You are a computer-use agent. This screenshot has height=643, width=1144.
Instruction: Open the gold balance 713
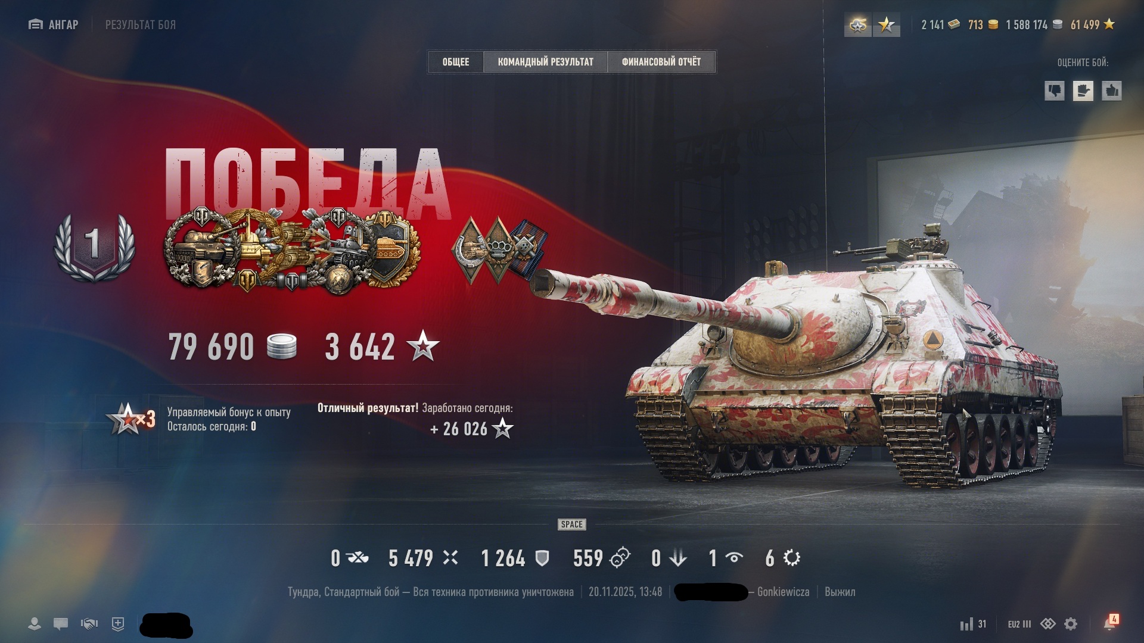pyautogui.click(x=983, y=24)
